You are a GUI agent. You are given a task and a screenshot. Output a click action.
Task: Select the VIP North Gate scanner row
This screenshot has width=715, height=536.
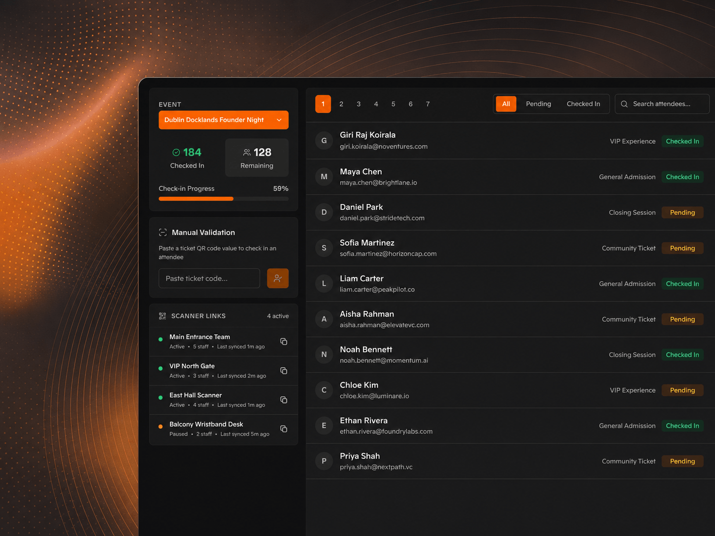(224, 371)
